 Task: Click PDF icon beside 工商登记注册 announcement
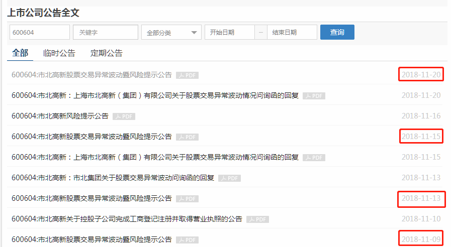257,219
